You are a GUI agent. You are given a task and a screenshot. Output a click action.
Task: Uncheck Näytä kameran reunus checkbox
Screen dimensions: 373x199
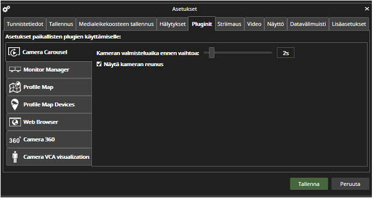pos(99,64)
